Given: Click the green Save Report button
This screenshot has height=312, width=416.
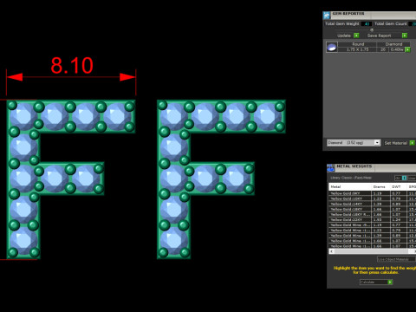Looking at the screenshot, I should click(x=405, y=36).
